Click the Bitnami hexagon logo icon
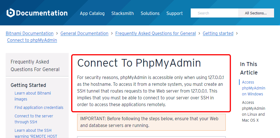This screenshot has height=138, width=280. tap(10, 13)
